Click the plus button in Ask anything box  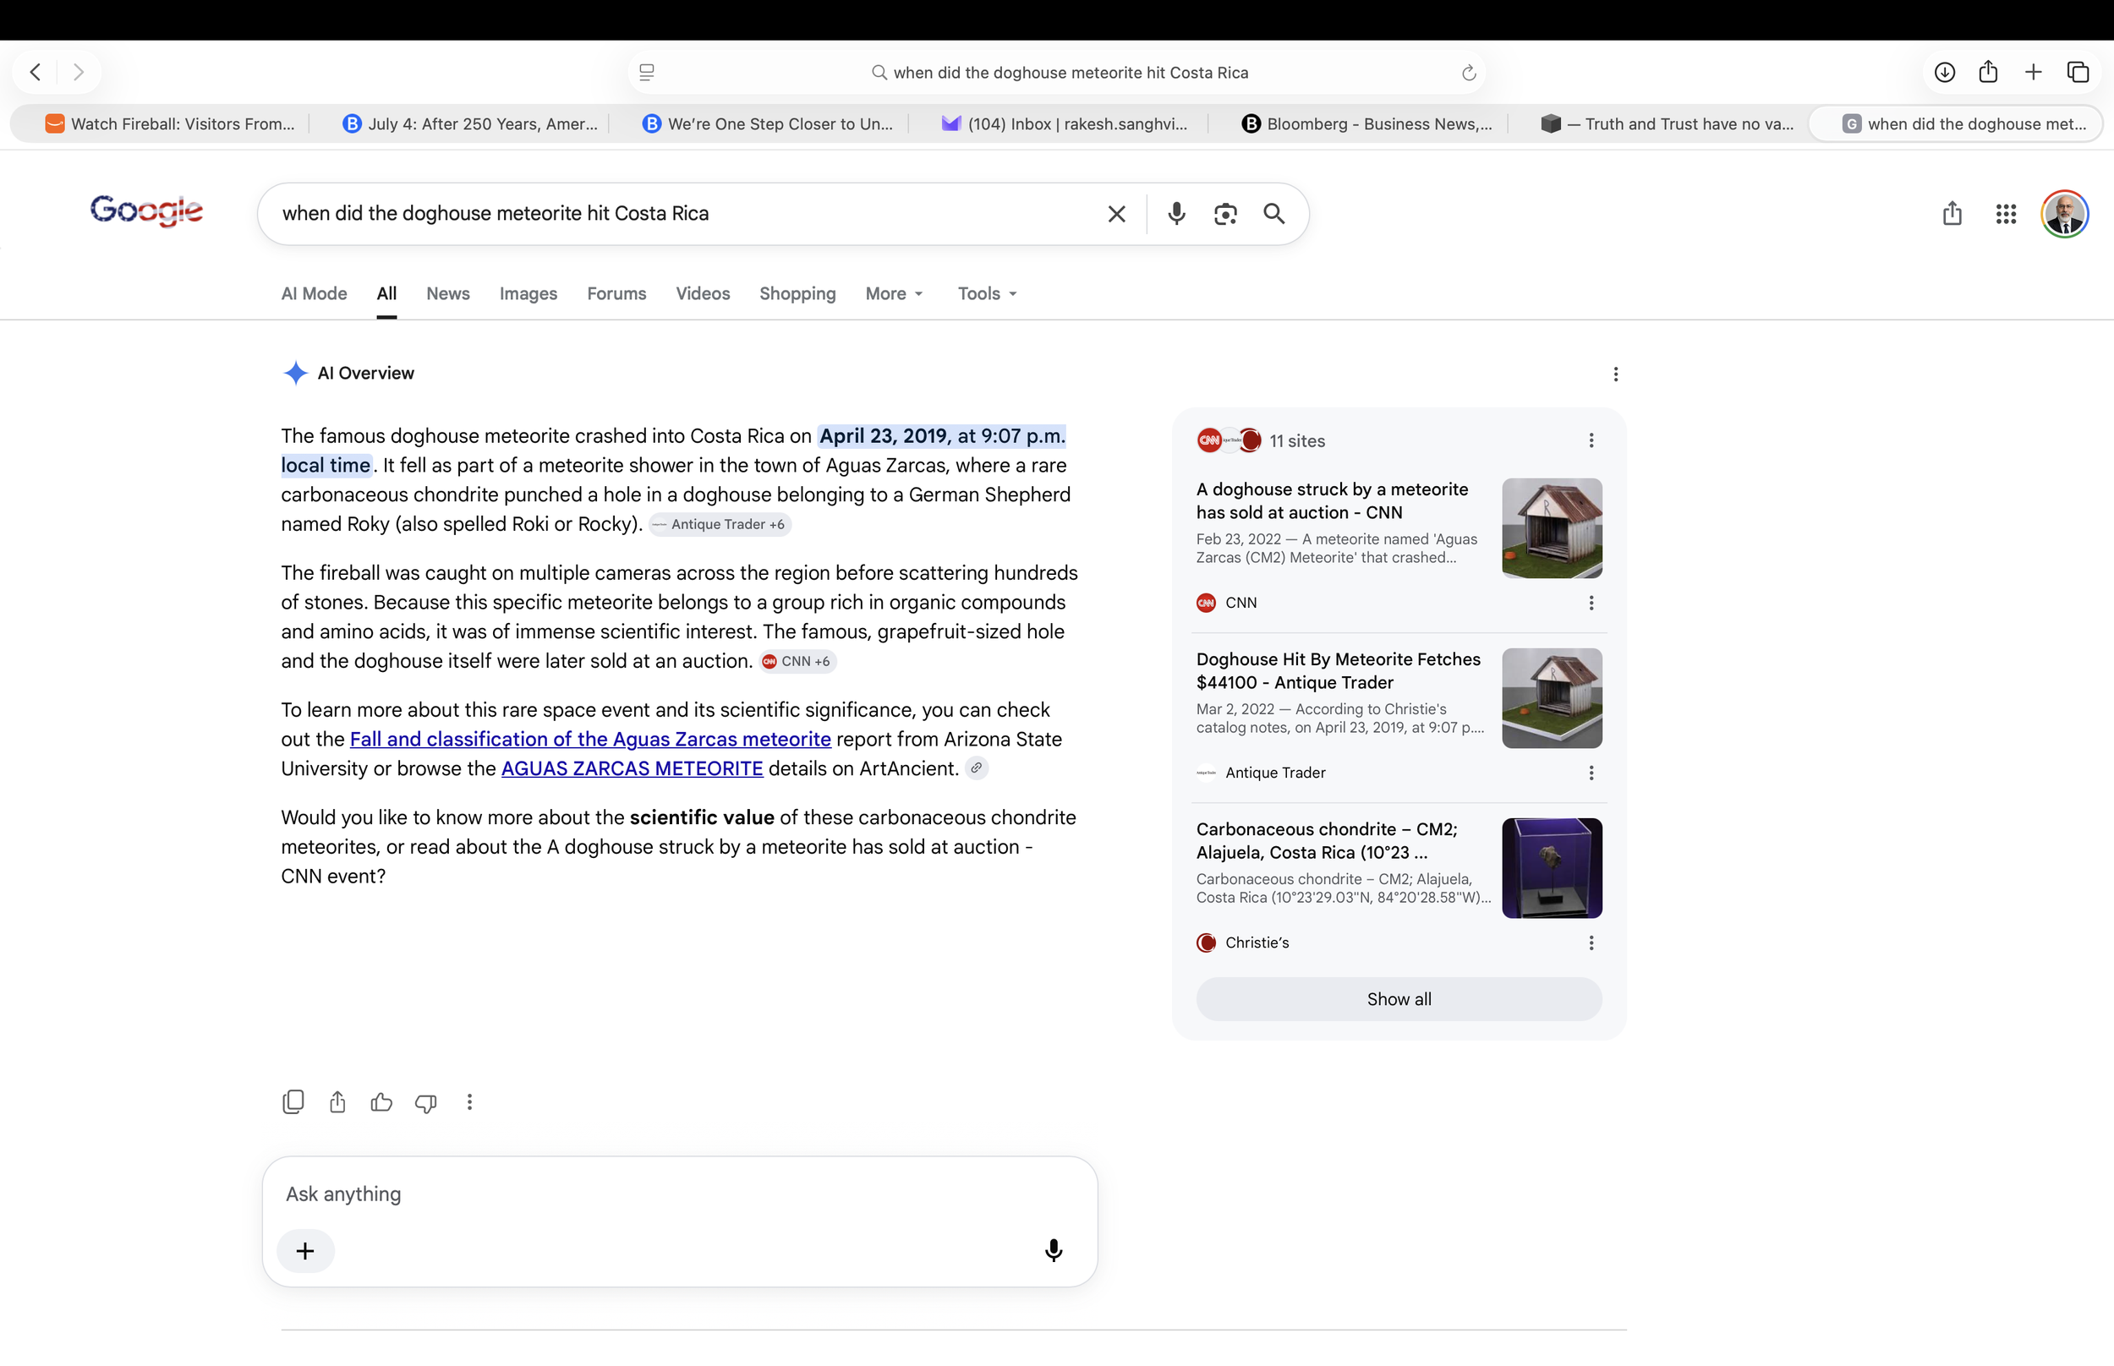pyautogui.click(x=305, y=1251)
